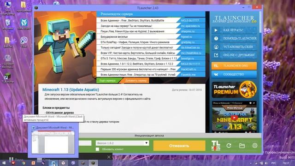Click the network icon in system tray
The height and width of the screenshot is (166, 295).
tap(256, 163)
